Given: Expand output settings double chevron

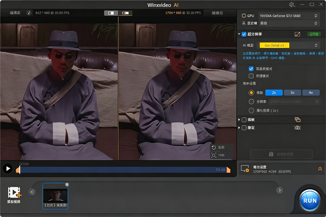Looking at the screenshot, I should click(x=320, y=169).
